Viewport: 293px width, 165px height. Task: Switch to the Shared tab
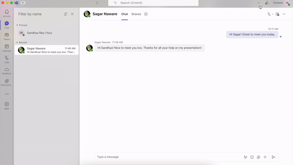point(136,14)
